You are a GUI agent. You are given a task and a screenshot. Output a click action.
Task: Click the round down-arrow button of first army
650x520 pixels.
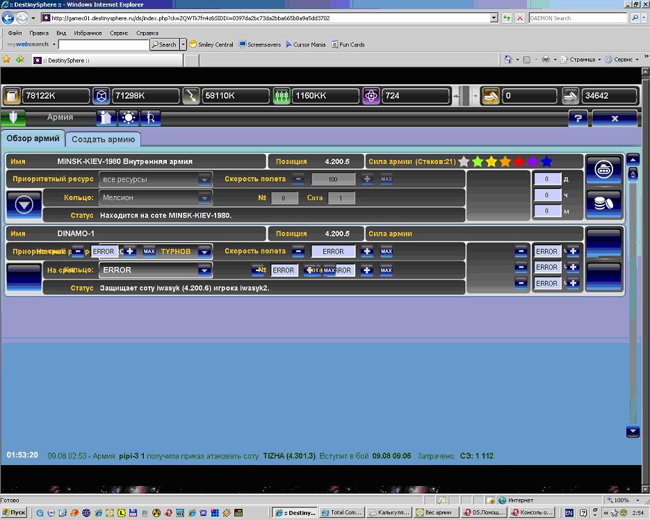(23, 205)
